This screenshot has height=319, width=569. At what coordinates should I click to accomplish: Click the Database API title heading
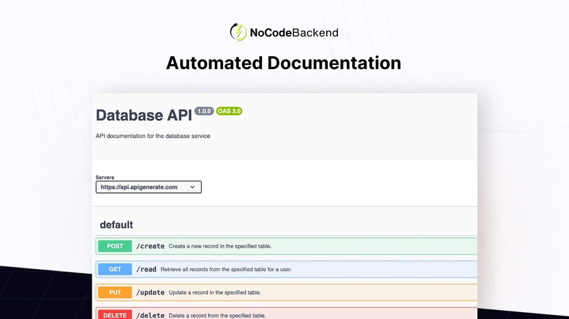144,115
